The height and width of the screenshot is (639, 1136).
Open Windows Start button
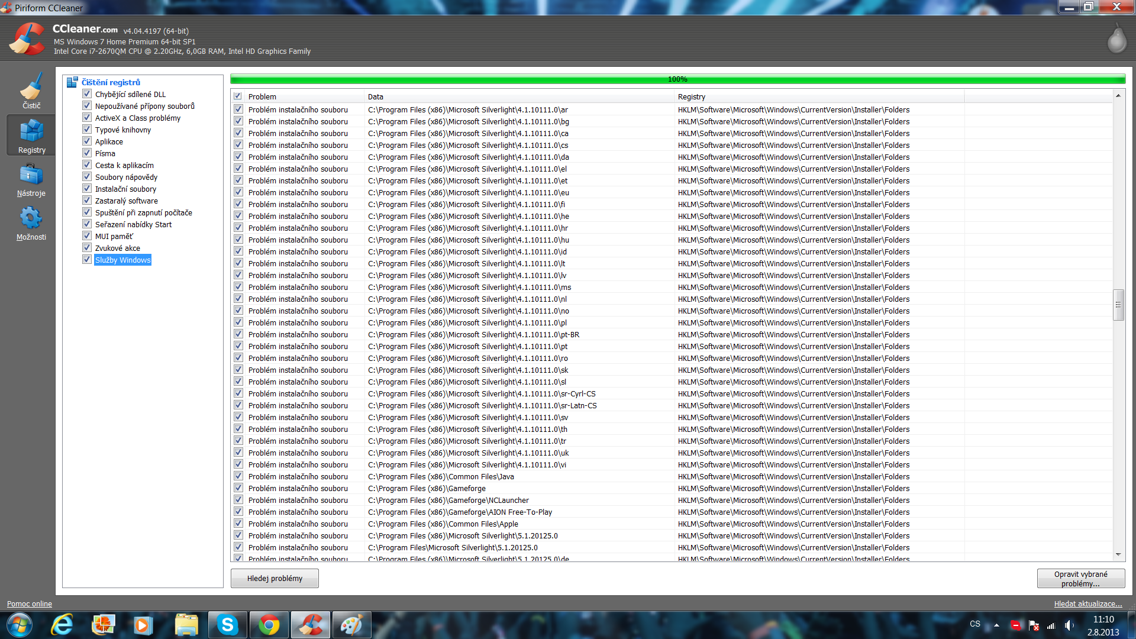[20, 625]
